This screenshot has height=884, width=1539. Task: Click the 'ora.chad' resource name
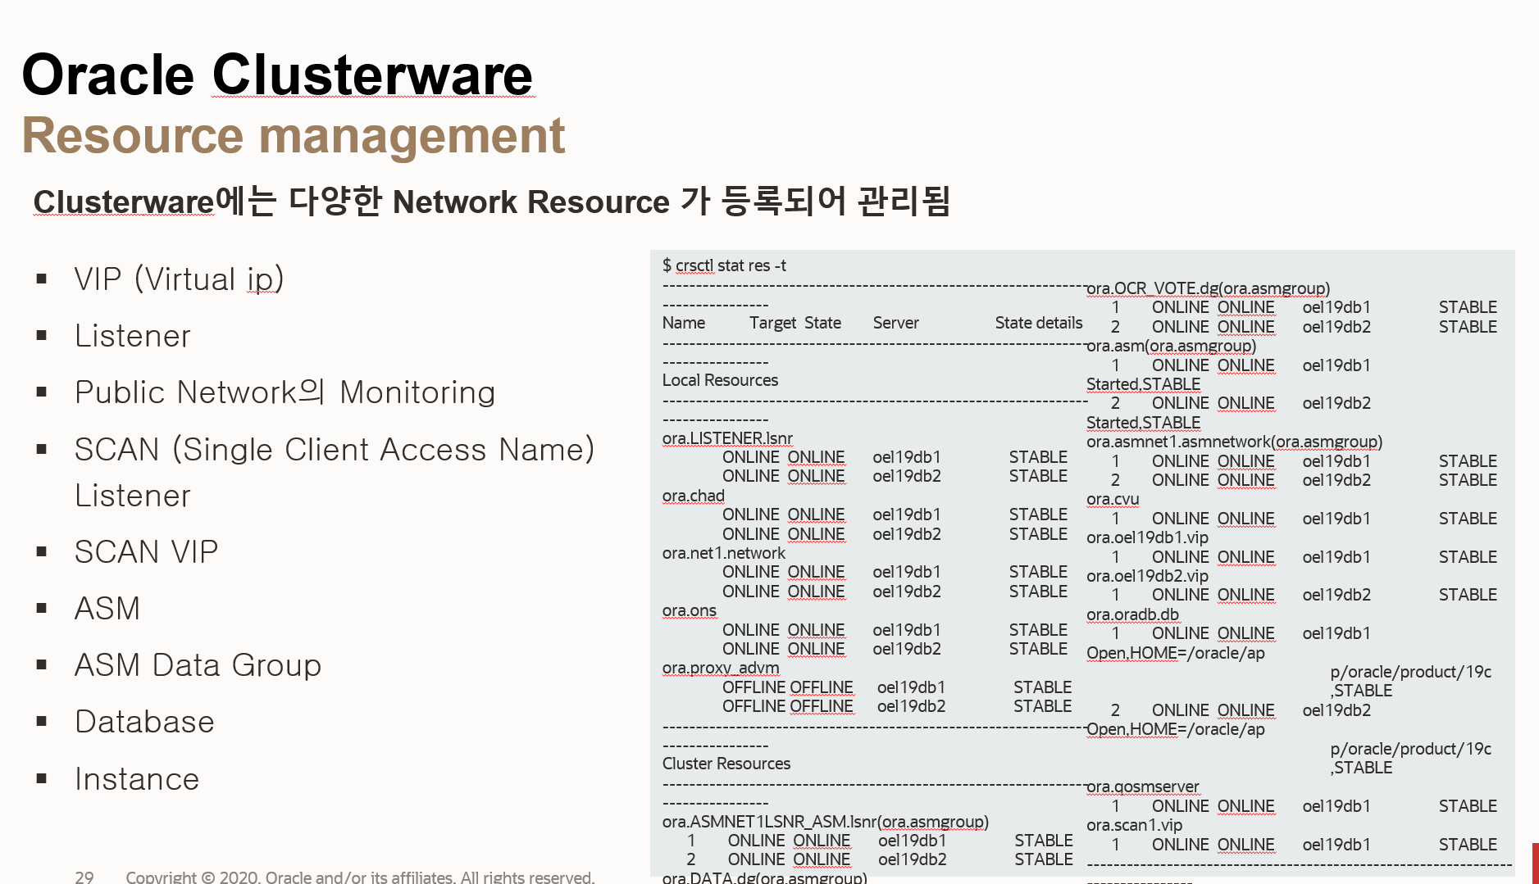click(x=694, y=496)
